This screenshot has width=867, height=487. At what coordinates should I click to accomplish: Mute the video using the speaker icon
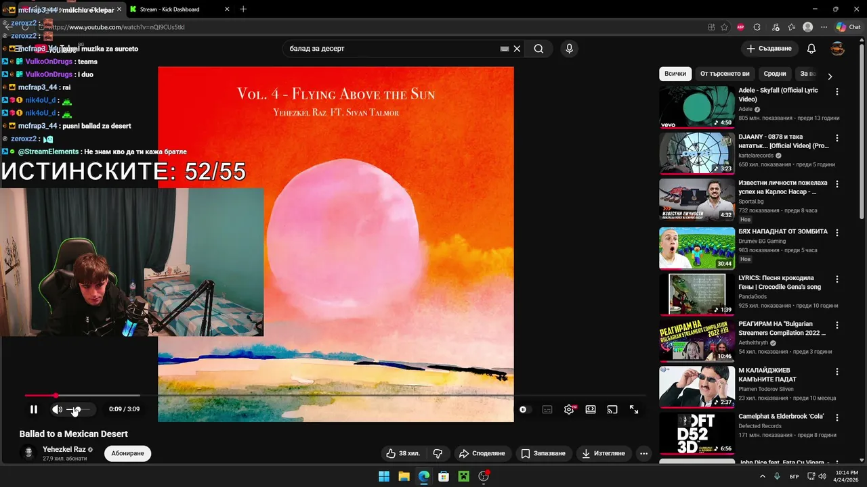pyautogui.click(x=57, y=409)
